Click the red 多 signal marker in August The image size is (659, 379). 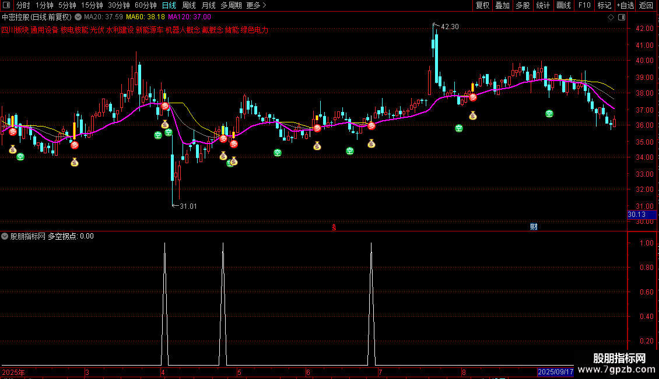pos(473,97)
